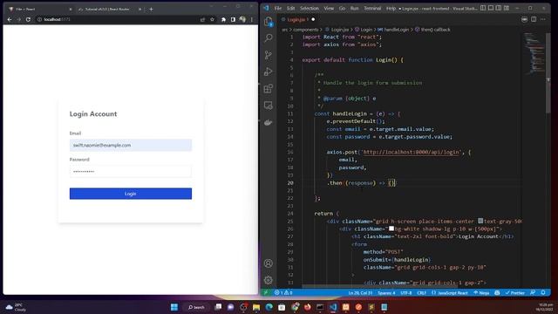Open the Edit menu in VS Code
This screenshot has width=558, height=314.
[x=290, y=8]
